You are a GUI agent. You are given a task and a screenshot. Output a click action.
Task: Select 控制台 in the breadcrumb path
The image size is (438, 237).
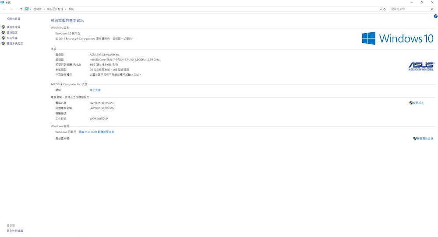37,9
